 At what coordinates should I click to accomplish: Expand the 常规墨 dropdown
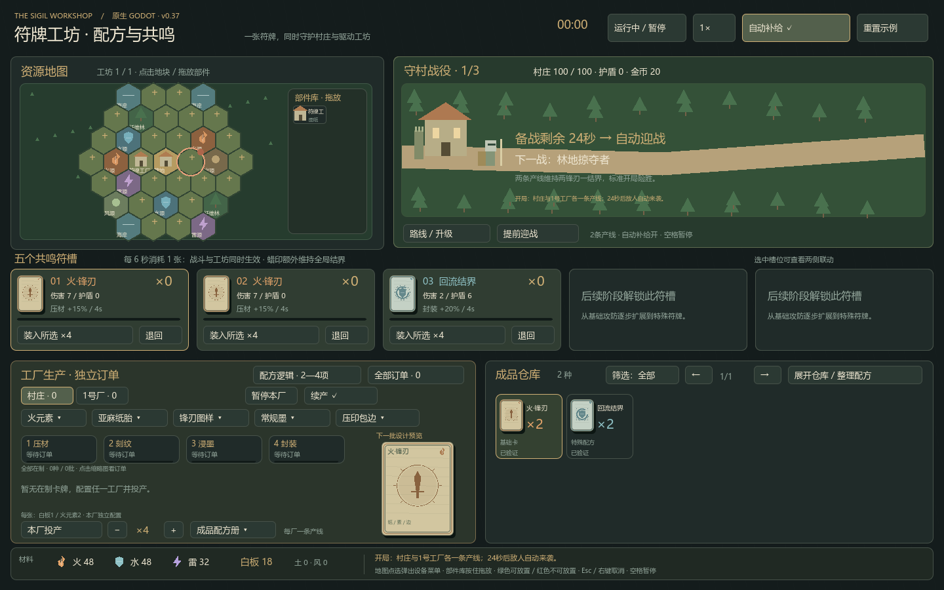pyautogui.click(x=292, y=418)
